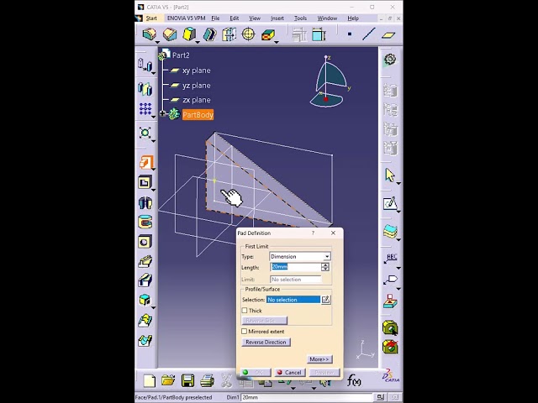Enable the Mirrored extent checkbox
Image resolution: width=538 pixels, height=403 pixels.
click(245, 332)
